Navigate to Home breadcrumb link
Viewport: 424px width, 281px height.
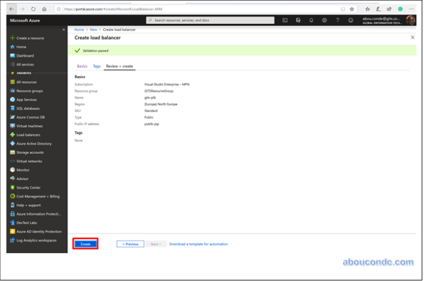click(x=79, y=29)
